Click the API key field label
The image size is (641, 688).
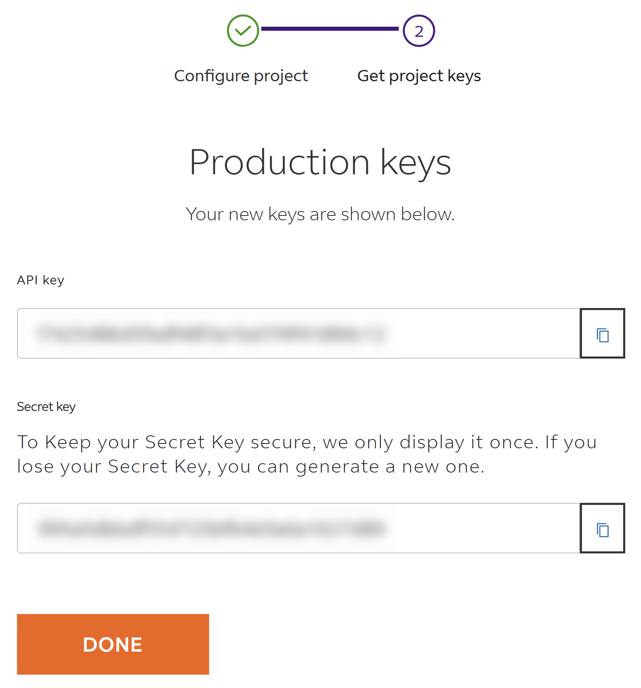tap(40, 280)
